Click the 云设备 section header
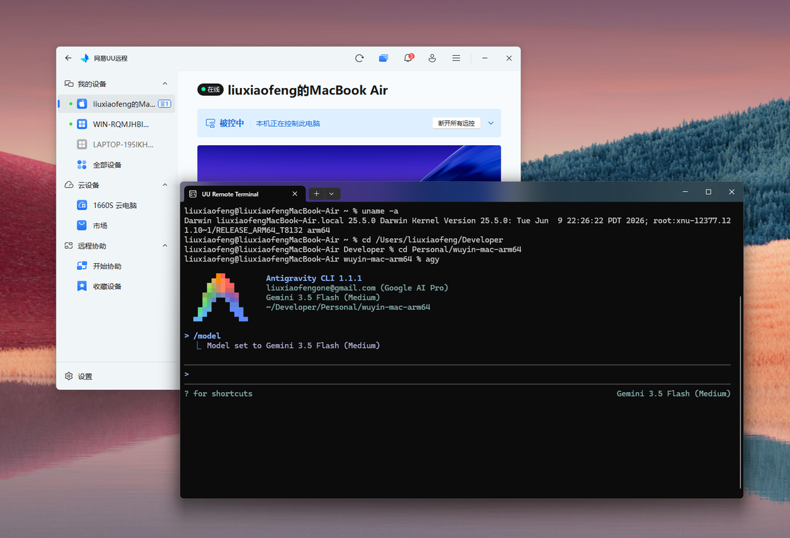The width and height of the screenshot is (790, 538). pos(88,185)
